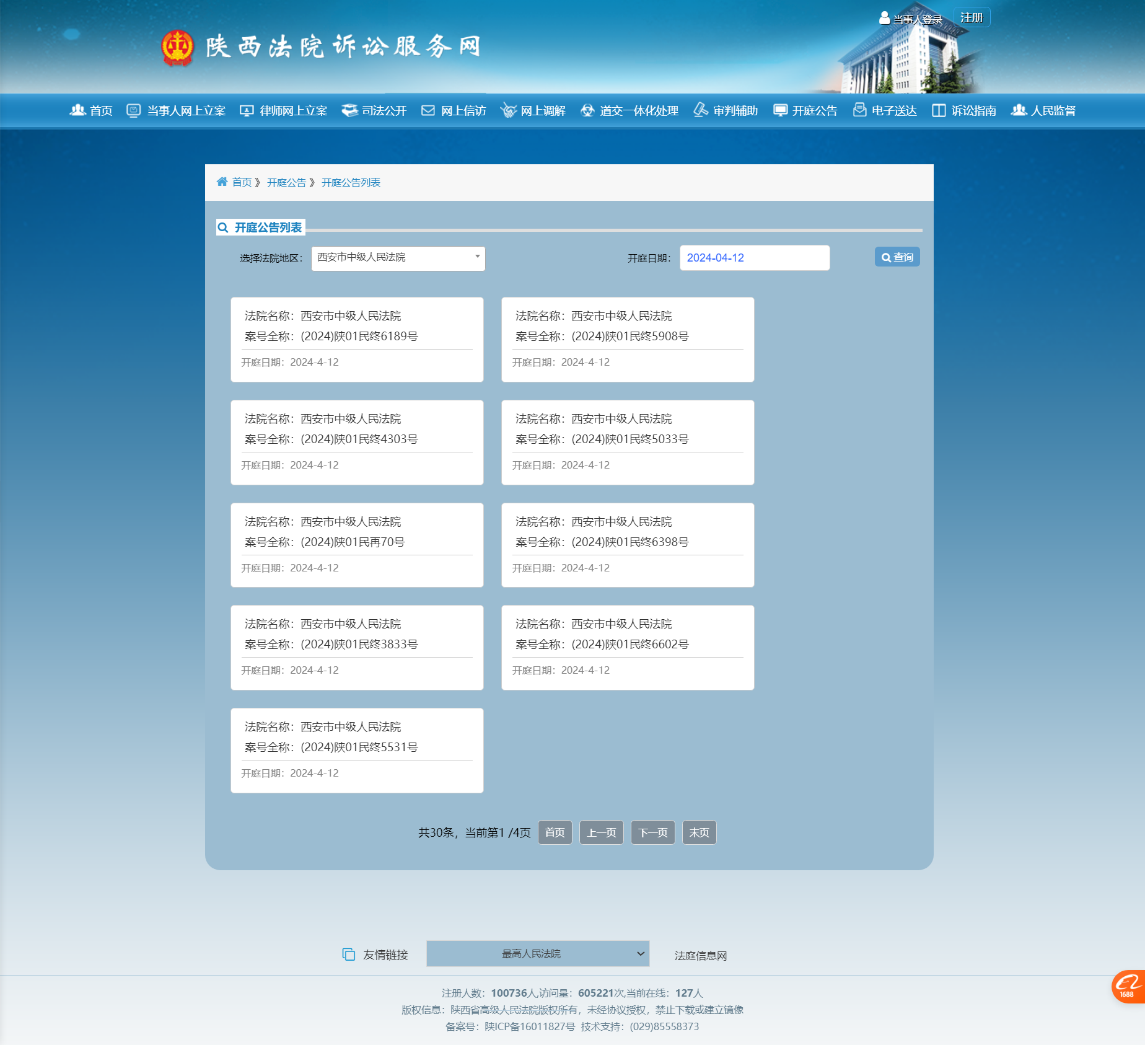Viewport: 1145px width, 1045px height.
Task: Click the user icon beside 当事人登录
Action: [x=884, y=19]
